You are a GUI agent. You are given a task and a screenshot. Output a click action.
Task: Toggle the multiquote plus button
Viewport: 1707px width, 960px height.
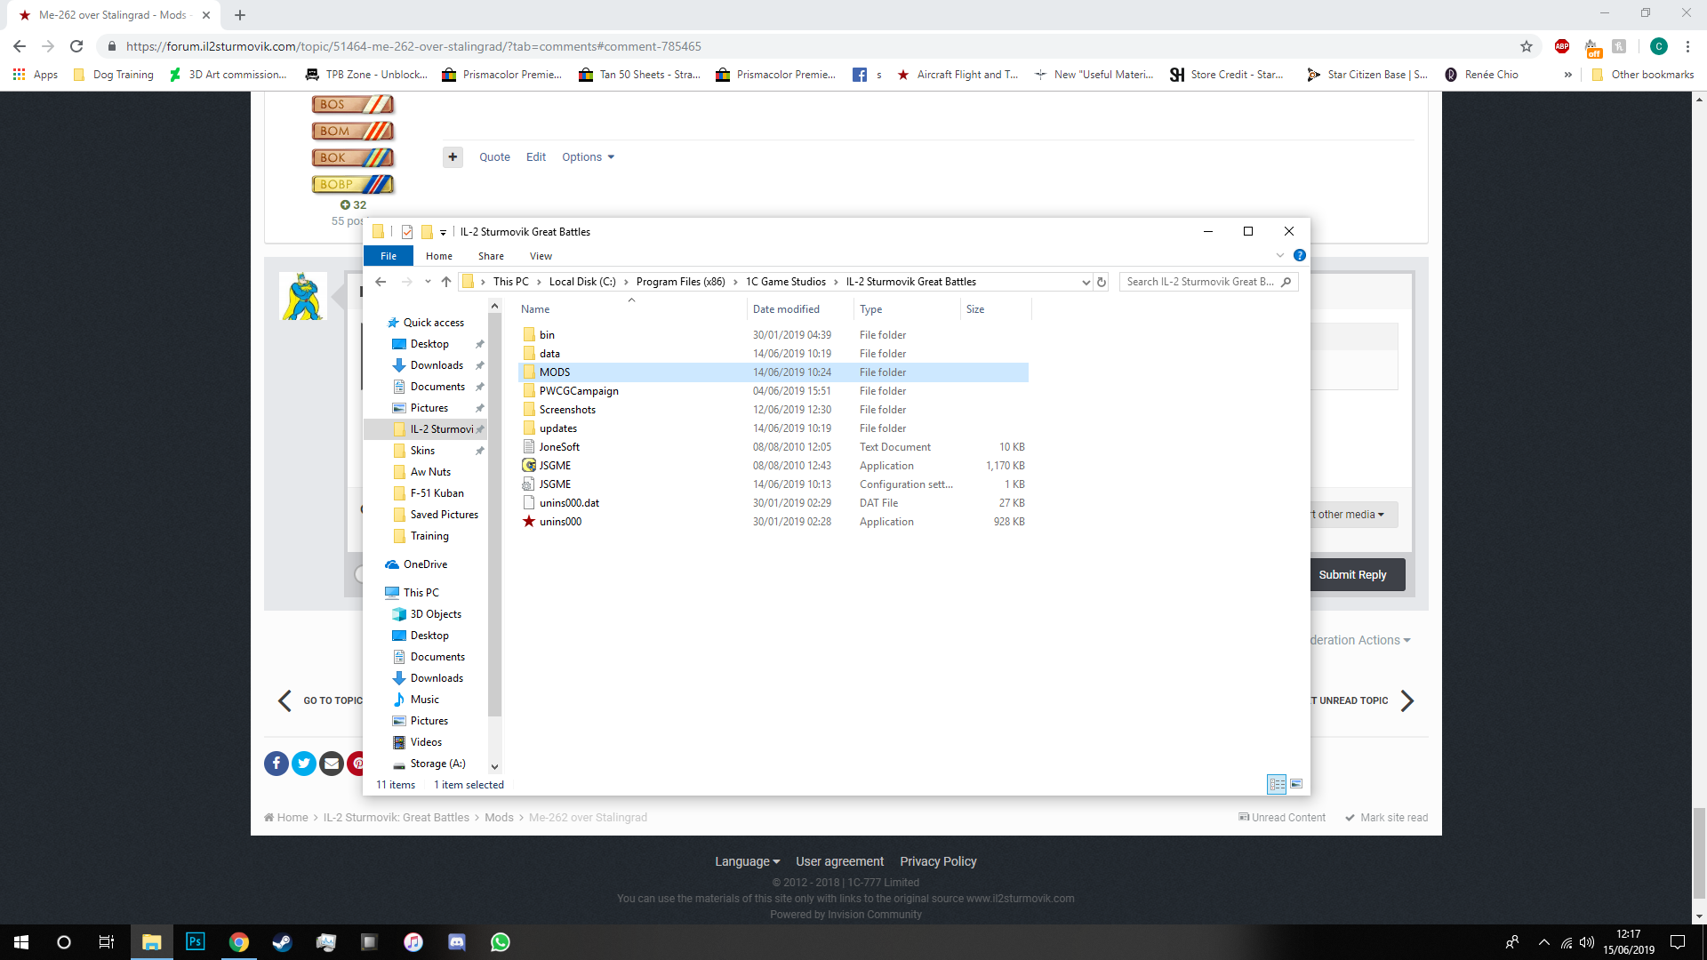(453, 157)
